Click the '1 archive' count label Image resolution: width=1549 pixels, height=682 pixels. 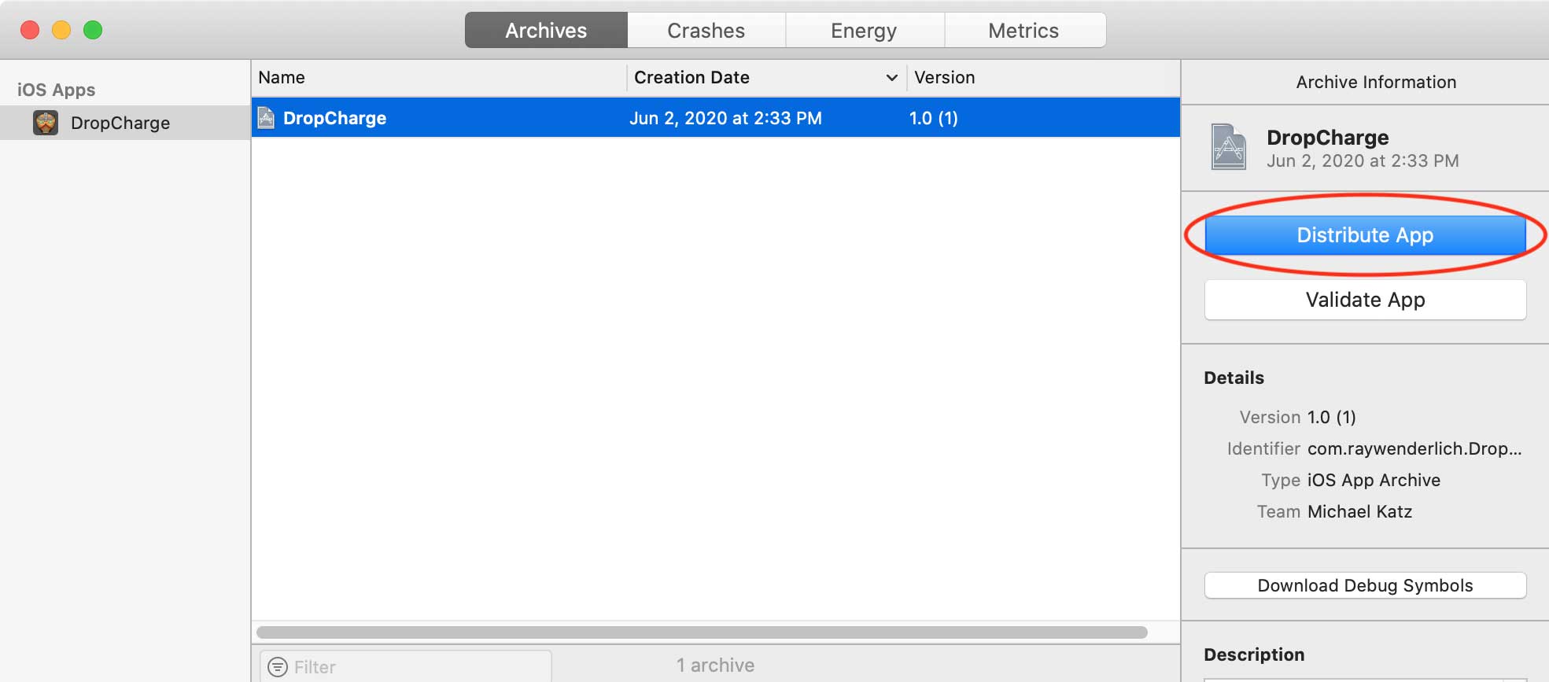715,665
